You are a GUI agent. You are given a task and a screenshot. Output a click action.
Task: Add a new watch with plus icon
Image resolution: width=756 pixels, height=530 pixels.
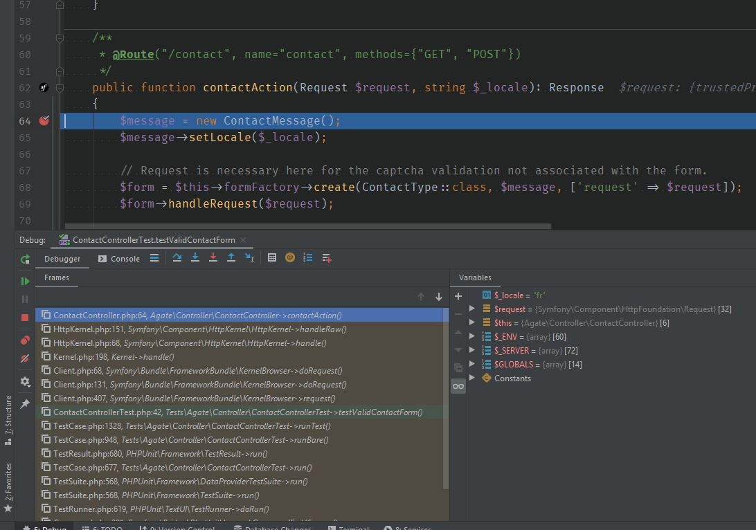point(458,296)
